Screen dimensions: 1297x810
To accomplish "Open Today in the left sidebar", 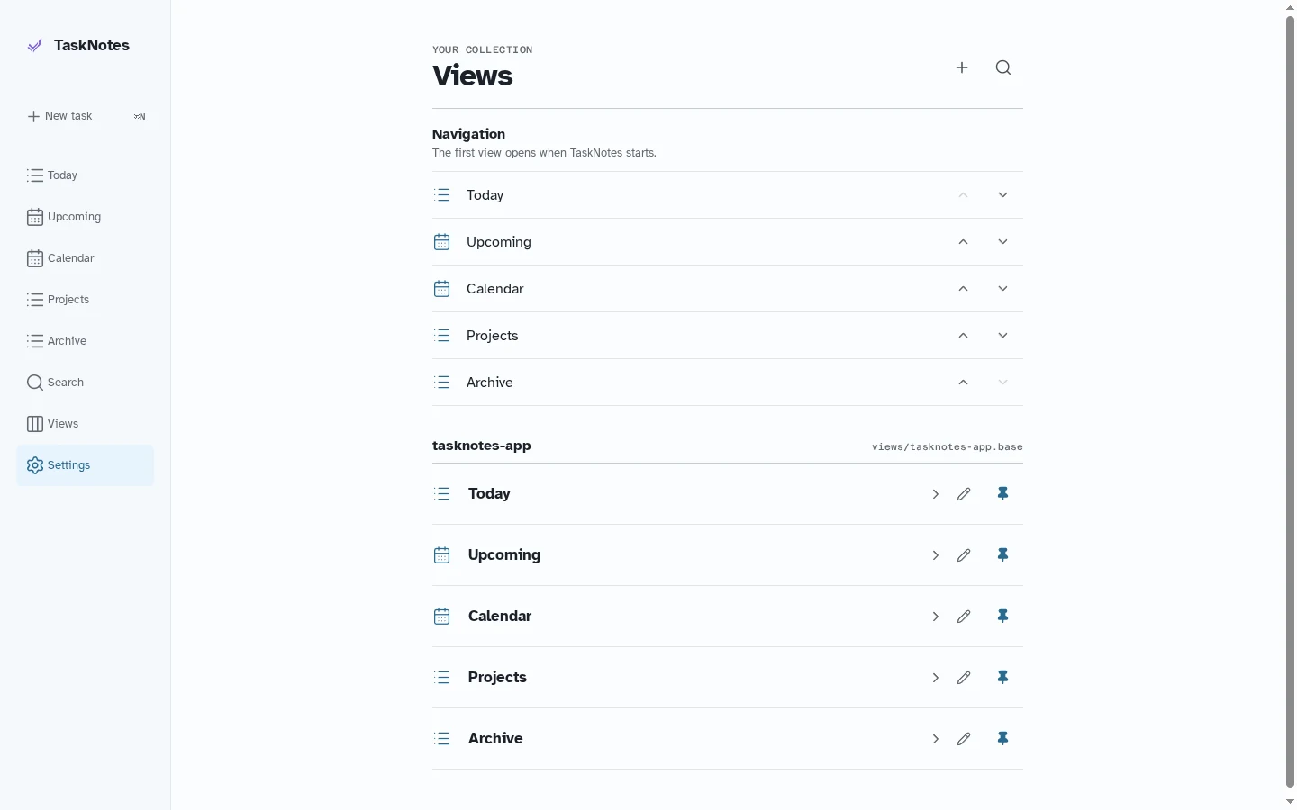I will 85,175.
